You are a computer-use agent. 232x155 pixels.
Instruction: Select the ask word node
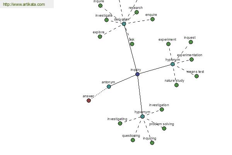pos(132,44)
